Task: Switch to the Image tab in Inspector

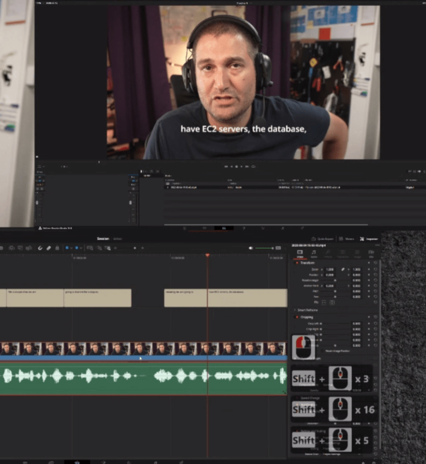Action: (357, 254)
